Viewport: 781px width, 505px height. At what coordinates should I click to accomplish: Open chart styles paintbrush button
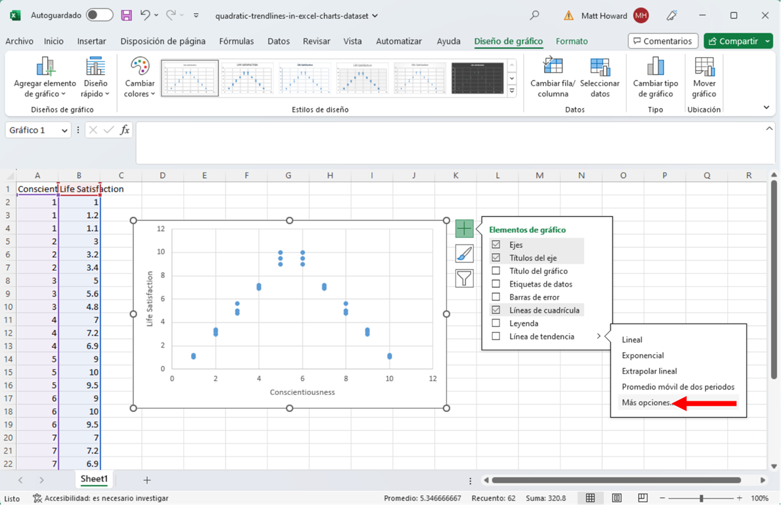click(464, 254)
